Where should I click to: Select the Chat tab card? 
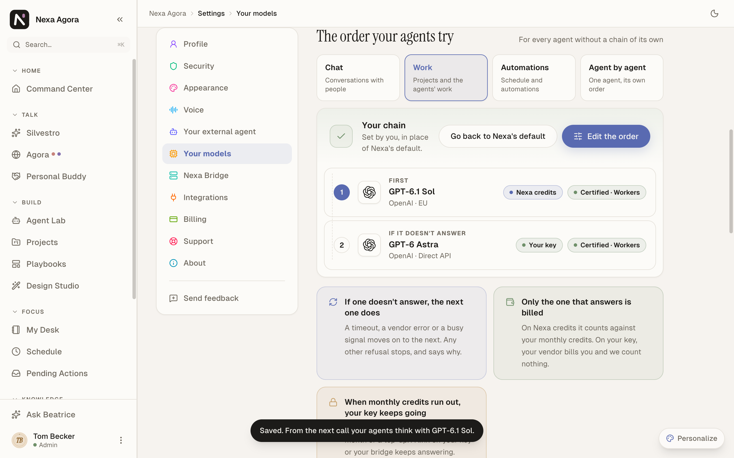click(358, 78)
